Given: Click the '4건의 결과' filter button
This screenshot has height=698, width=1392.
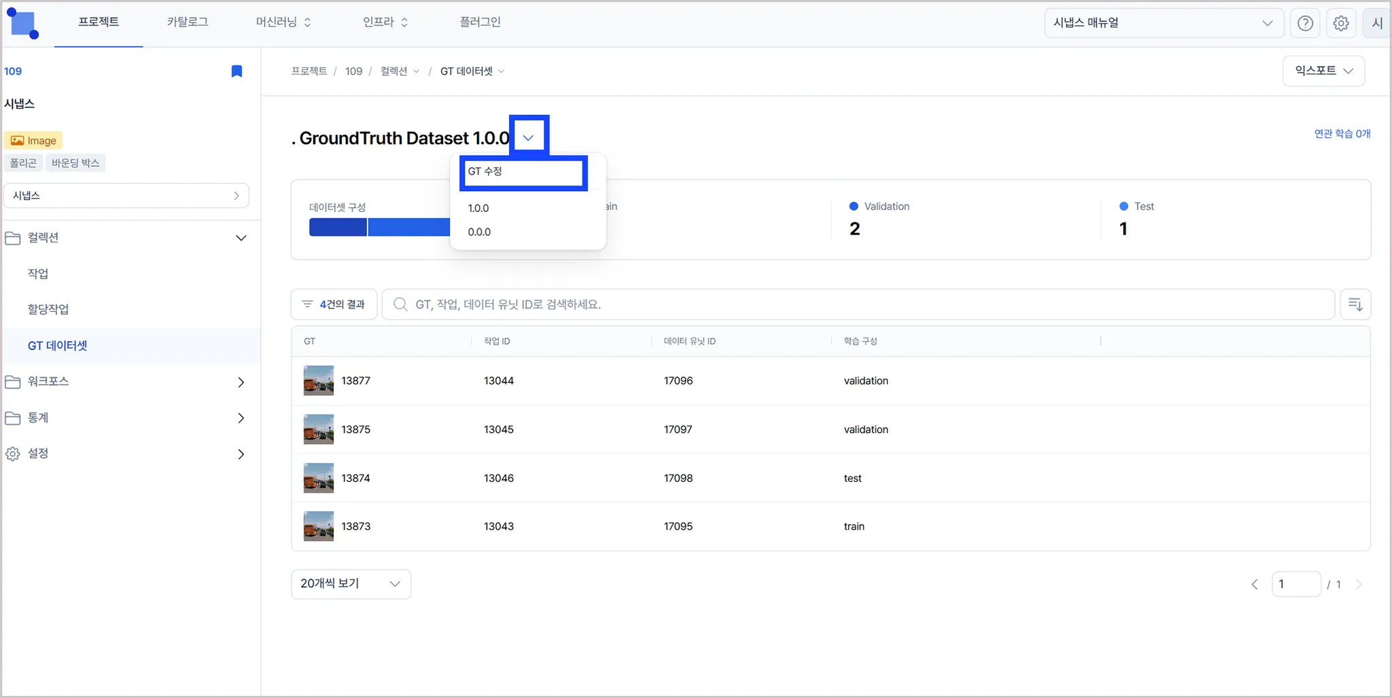Looking at the screenshot, I should [x=334, y=304].
